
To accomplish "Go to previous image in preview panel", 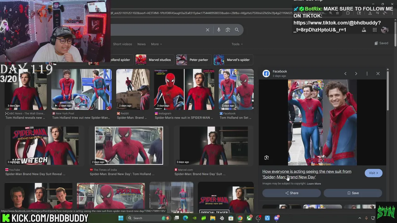I will [x=345, y=74].
